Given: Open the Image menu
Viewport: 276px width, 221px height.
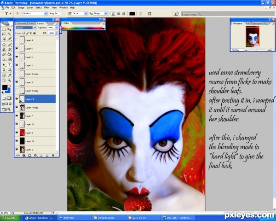Looking at the screenshot, I should [21, 7].
